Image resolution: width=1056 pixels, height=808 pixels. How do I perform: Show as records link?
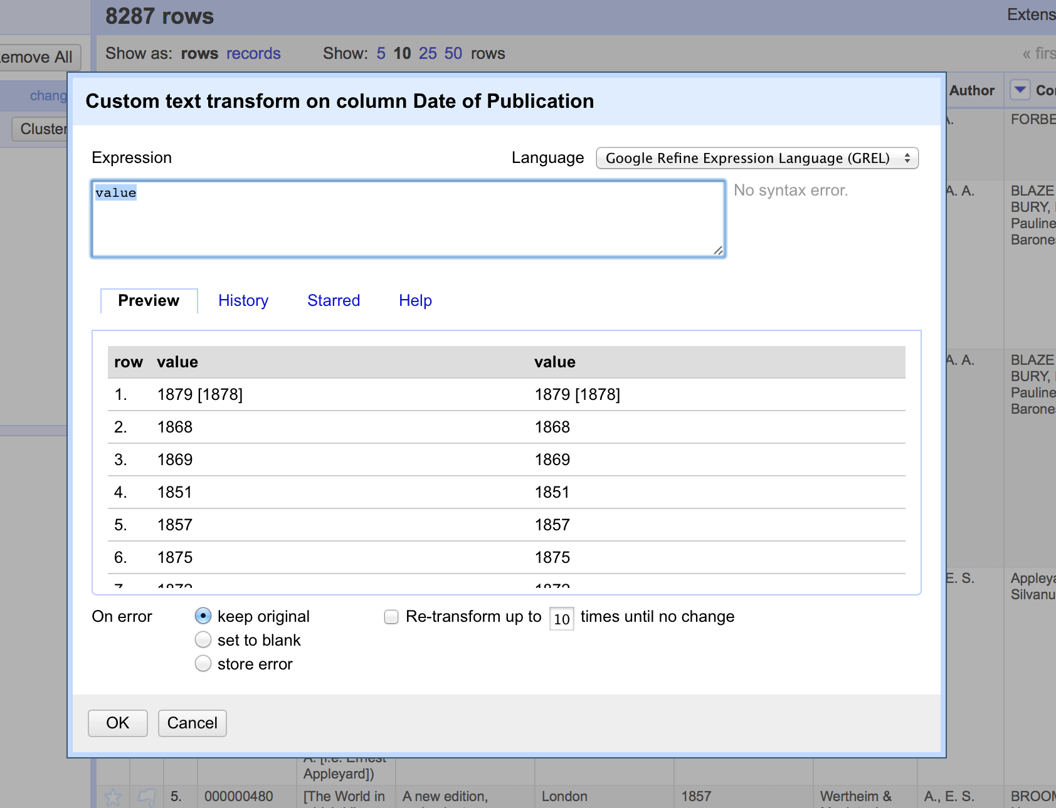pos(253,53)
